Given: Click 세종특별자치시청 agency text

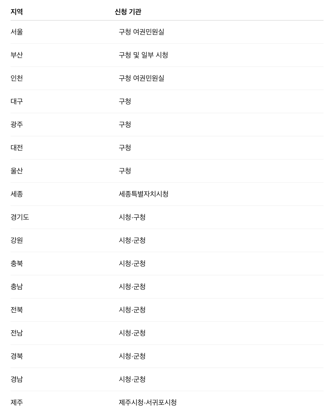Looking at the screenshot, I should (143, 194).
